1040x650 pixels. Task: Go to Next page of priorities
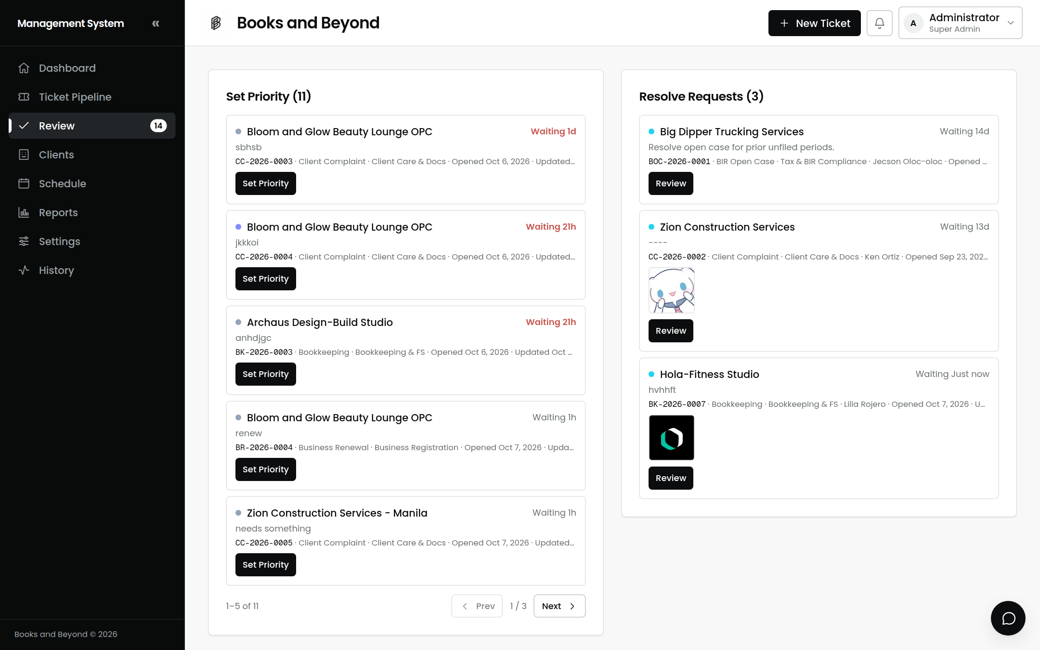tap(559, 606)
